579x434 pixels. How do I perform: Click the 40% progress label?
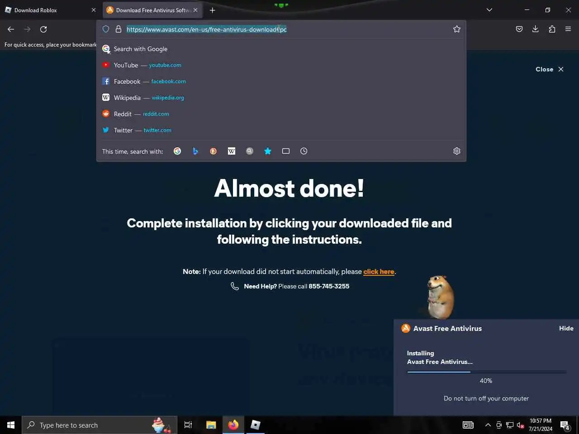click(x=486, y=381)
